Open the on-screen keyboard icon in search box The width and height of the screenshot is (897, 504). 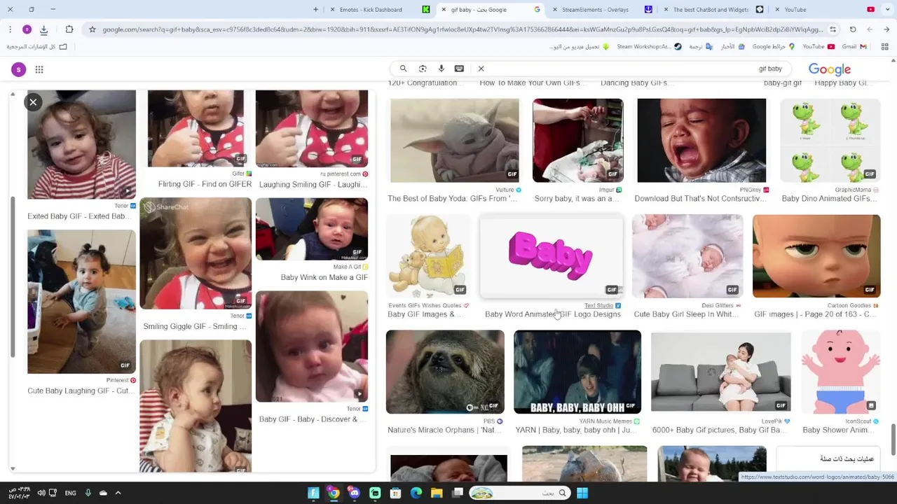click(459, 69)
